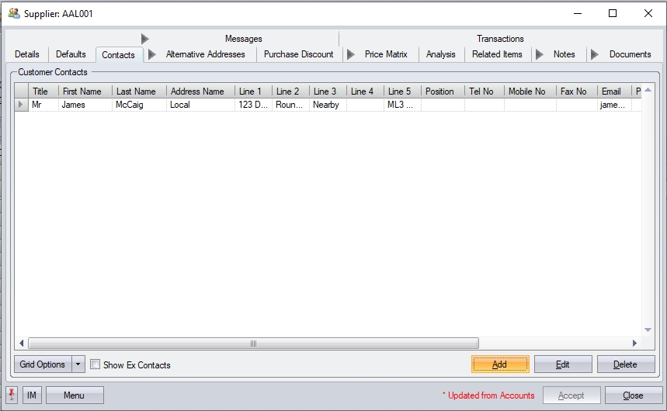Click the supplier icon in the title bar

point(14,14)
